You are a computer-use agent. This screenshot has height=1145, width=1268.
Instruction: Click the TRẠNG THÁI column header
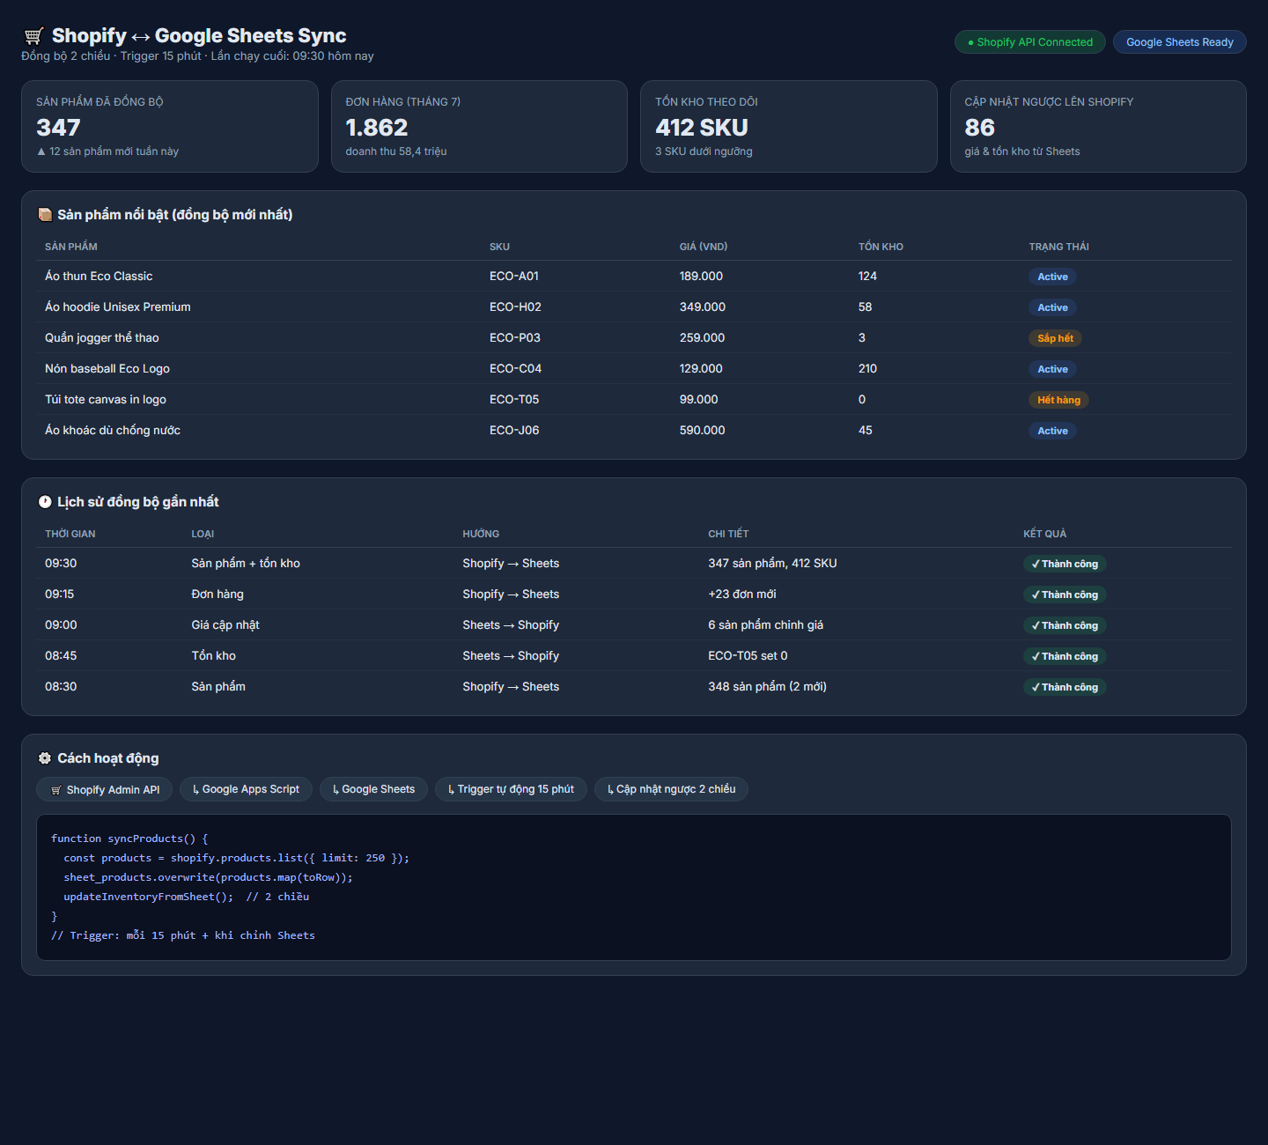click(1059, 247)
